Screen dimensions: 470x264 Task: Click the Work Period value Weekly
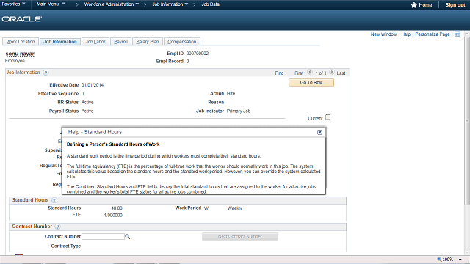[x=234, y=208]
